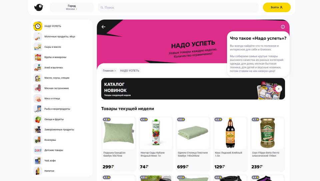Click the Поиск search field
320x181 pixels.
[178, 8]
